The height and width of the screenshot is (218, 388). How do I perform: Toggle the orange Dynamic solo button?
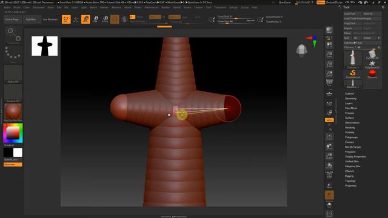coord(329,195)
